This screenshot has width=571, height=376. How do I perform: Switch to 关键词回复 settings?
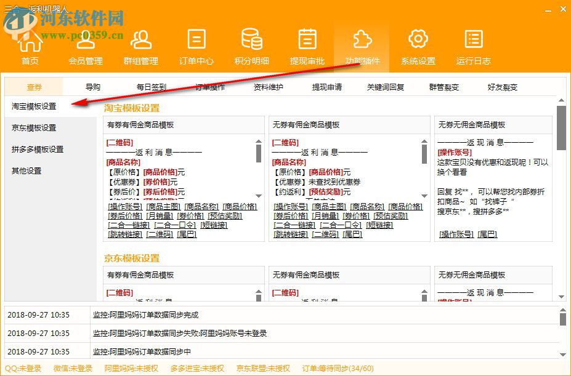383,87
